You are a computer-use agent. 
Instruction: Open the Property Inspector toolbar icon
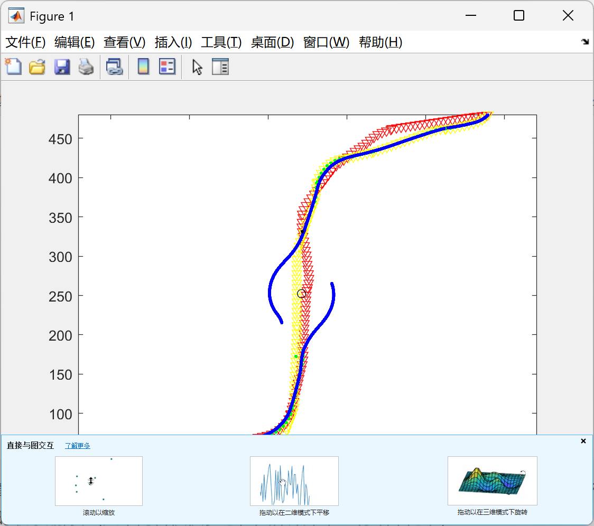220,67
